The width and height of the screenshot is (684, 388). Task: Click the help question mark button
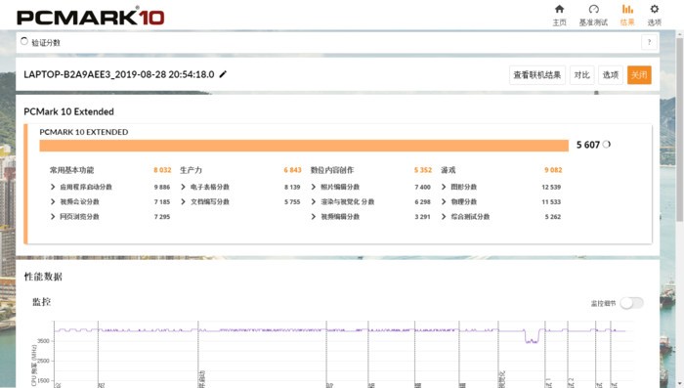click(649, 42)
